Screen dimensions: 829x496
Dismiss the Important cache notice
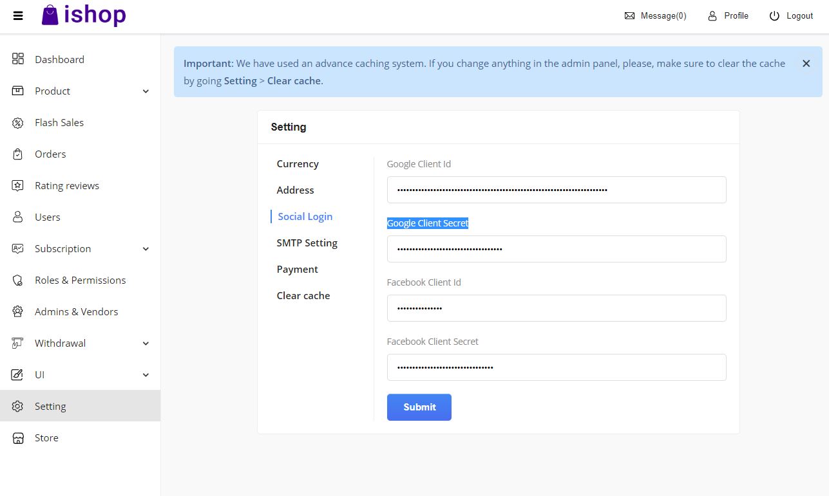coord(806,64)
